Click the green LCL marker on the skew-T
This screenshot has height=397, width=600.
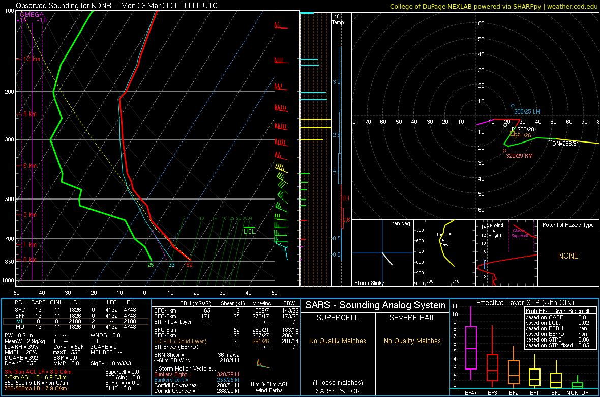249,231
